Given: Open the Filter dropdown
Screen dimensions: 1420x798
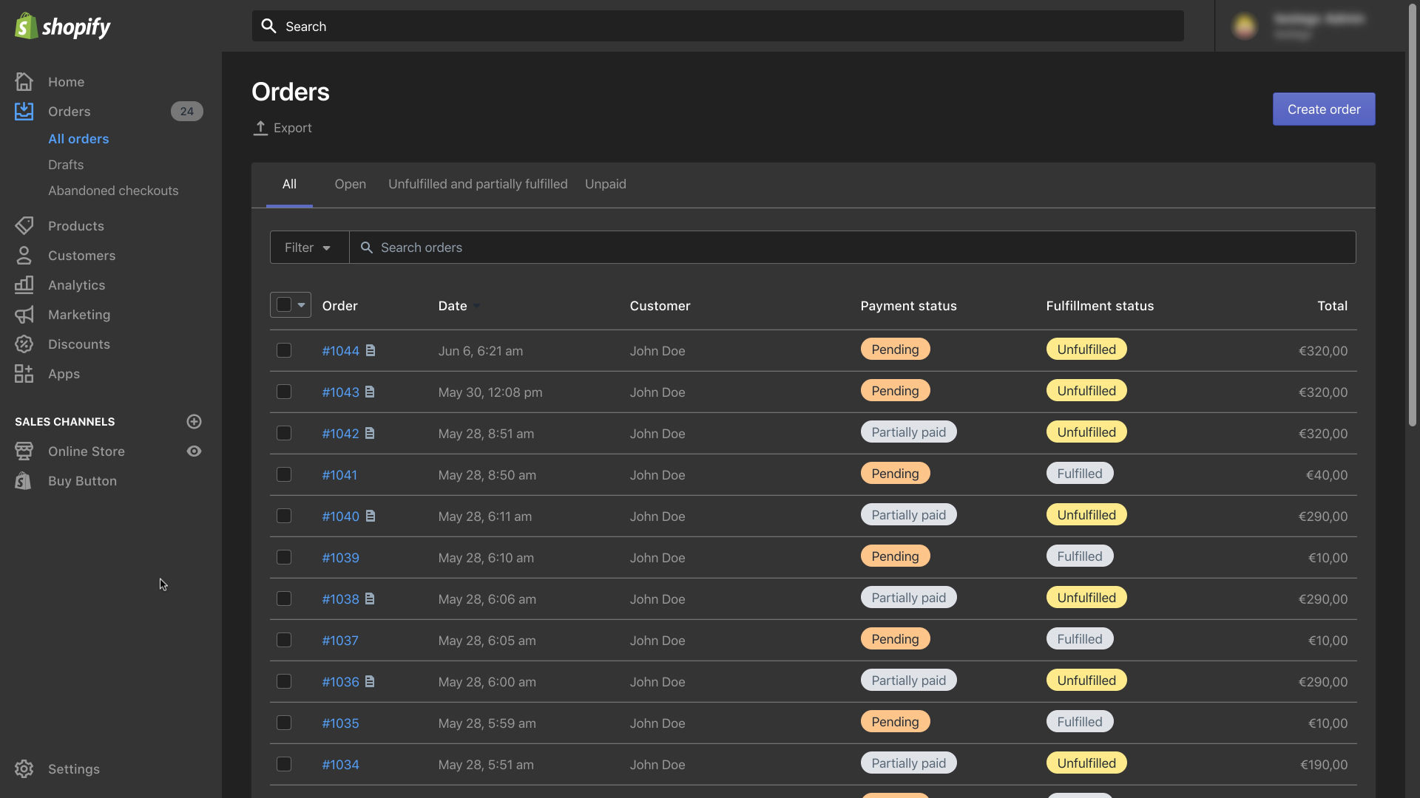Looking at the screenshot, I should [x=308, y=247].
